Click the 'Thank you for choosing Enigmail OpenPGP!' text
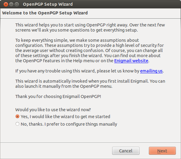 point(58,96)
